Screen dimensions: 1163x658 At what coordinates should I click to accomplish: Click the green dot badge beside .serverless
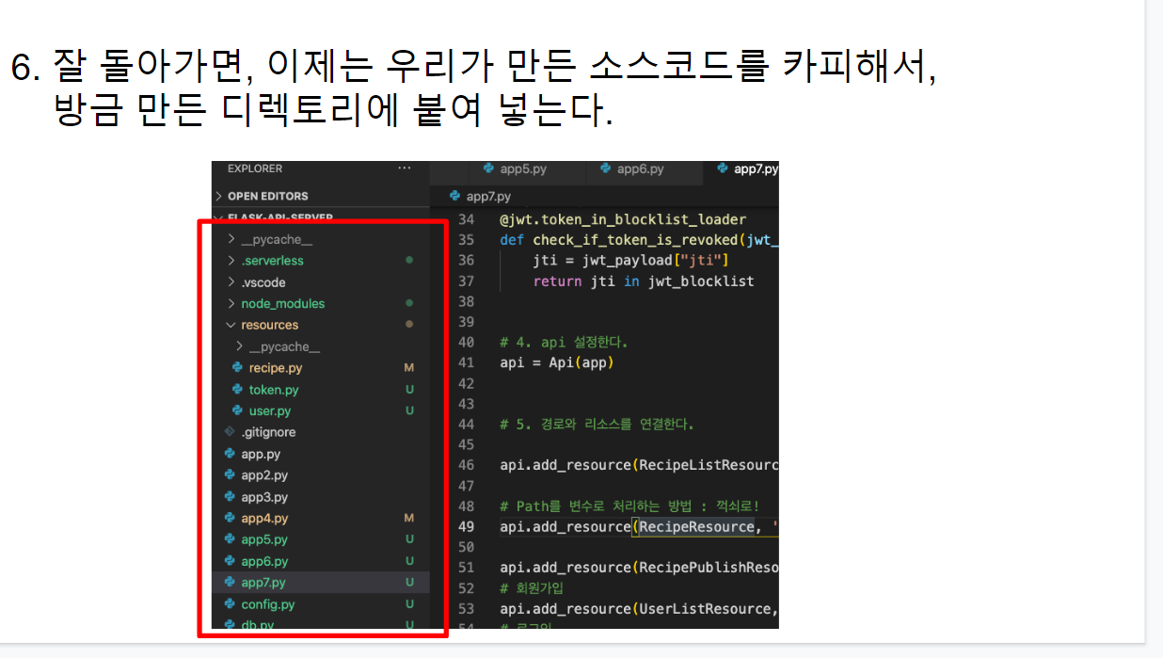pos(409,260)
